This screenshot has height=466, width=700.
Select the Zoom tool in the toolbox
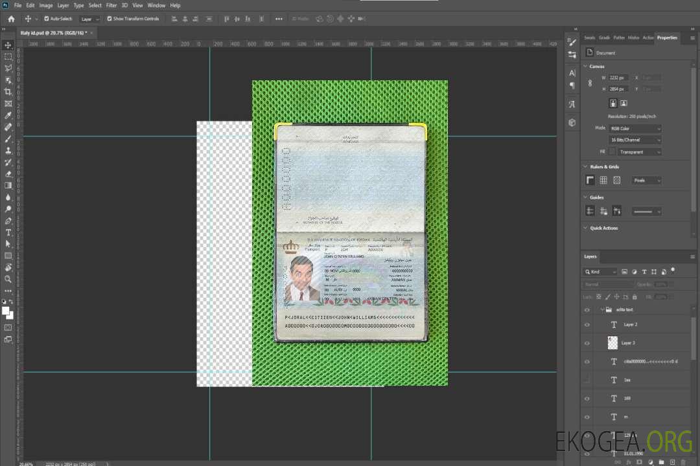(x=8, y=279)
